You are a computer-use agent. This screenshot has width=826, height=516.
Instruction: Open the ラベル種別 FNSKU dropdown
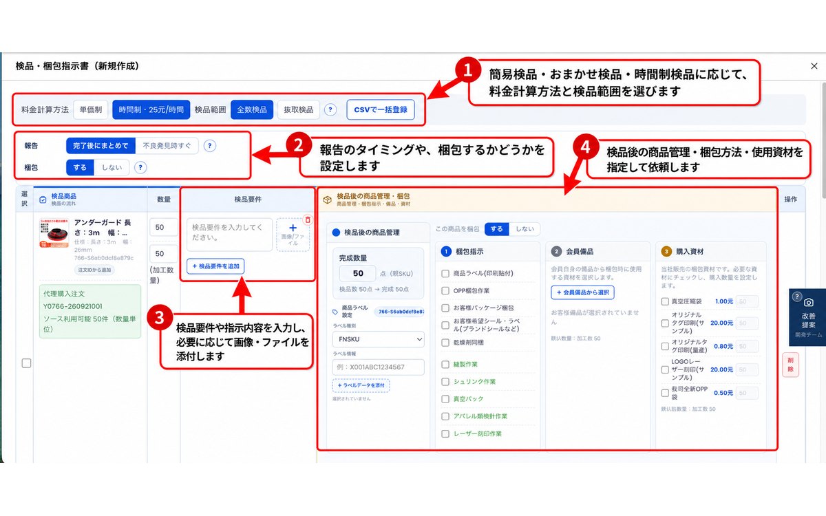pyautogui.click(x=379, y=340)
